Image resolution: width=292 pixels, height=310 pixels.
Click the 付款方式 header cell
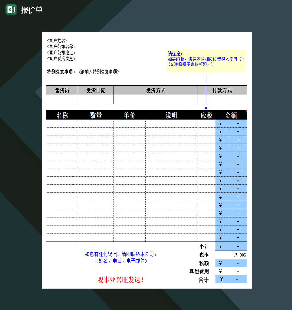[x=222, y=90]
